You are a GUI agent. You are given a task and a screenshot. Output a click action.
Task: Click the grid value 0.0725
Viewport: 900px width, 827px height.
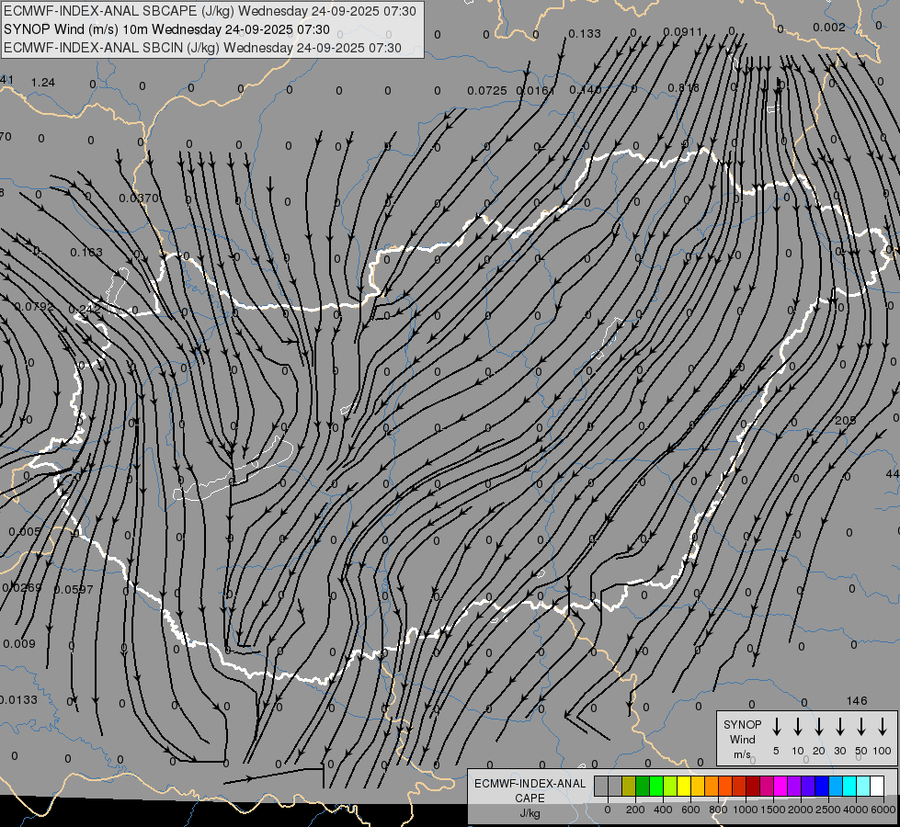pyautogui.click(x=486, y=91)
